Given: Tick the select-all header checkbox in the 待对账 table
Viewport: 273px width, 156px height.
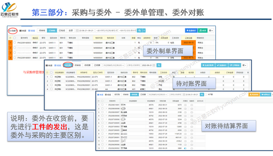Looking at the screenshot, I should tap(51, 72).
